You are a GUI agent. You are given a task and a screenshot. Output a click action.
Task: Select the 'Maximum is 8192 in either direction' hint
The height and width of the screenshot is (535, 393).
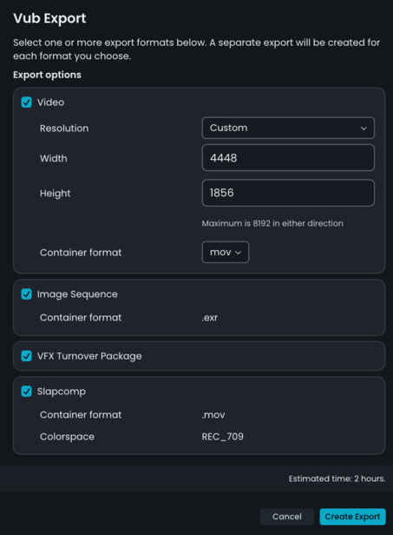(x=272, y=223)
